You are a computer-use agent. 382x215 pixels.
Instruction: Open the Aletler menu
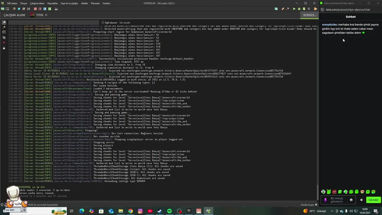[x=84, y=3]
